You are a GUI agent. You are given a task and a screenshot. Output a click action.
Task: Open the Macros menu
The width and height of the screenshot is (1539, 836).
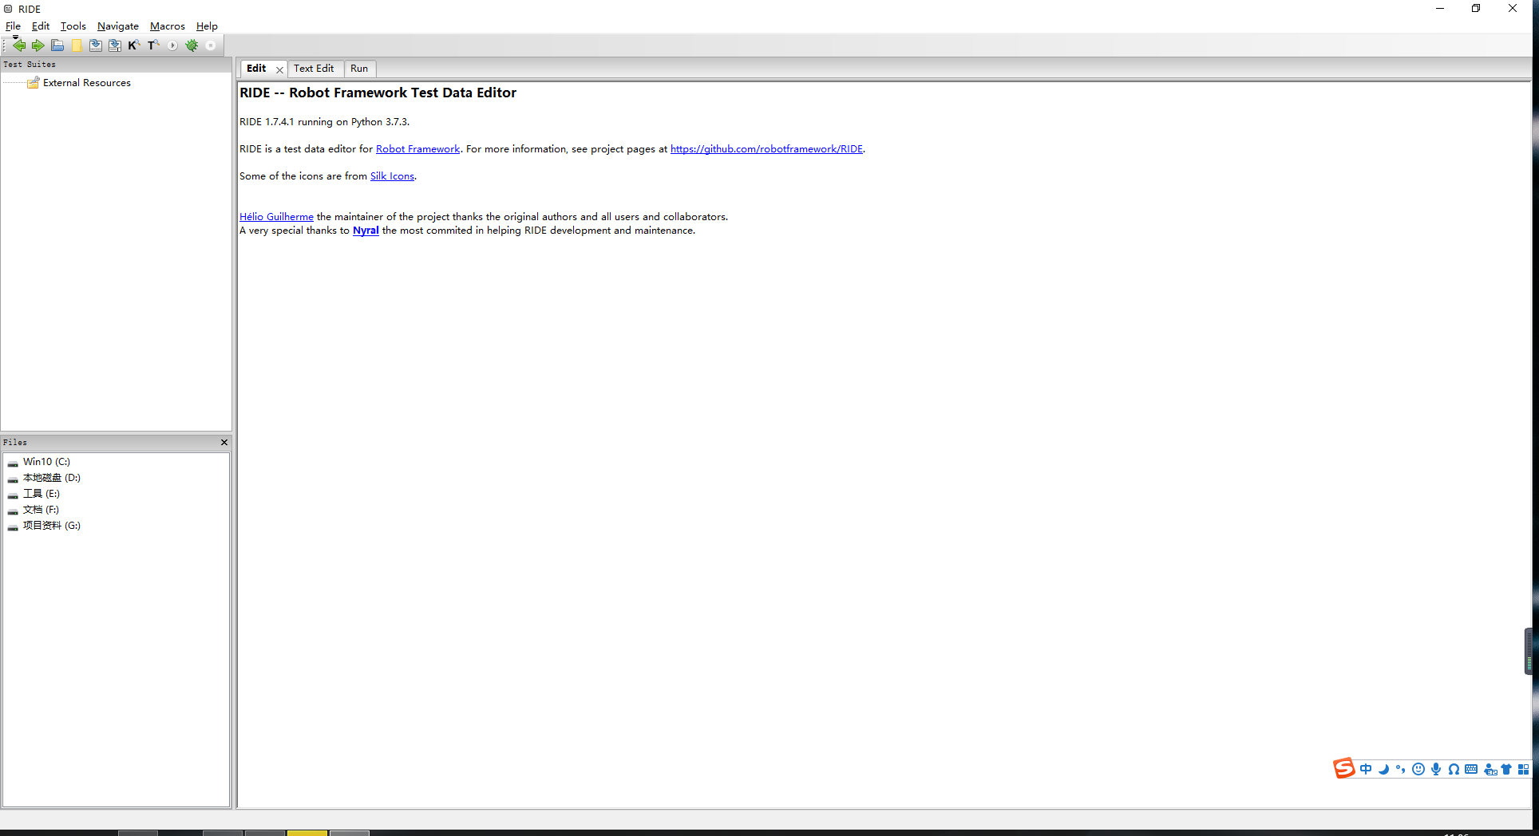click(x=168, y=26)
